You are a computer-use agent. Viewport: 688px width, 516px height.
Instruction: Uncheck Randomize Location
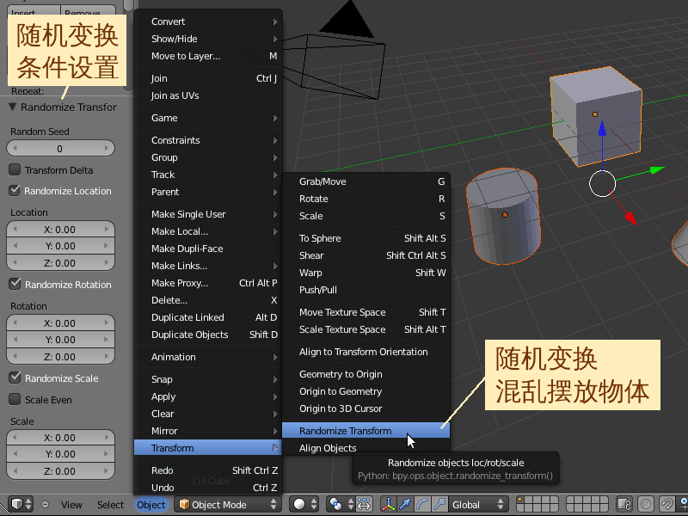coord(15,190)
